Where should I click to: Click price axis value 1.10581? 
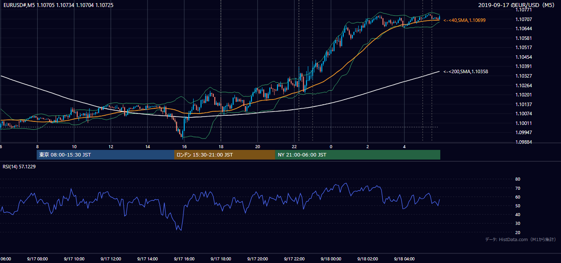point(523,38)
